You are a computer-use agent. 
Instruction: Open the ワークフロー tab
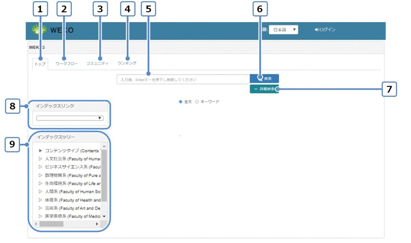point(67,63)
